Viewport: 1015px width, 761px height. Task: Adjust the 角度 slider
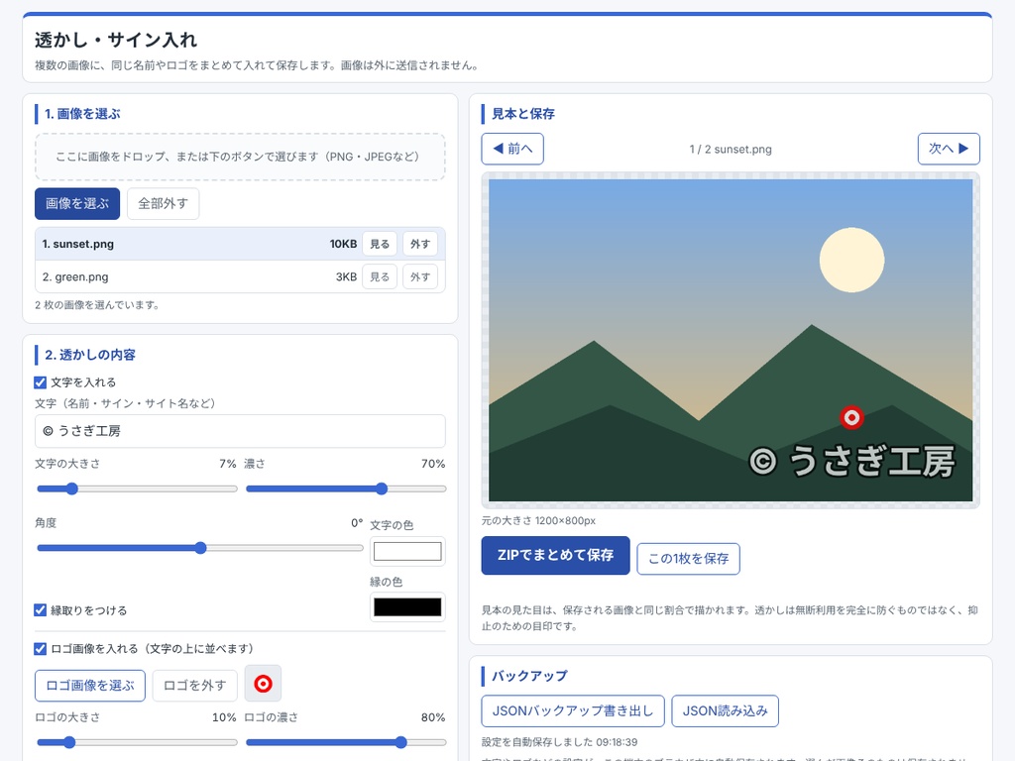[199, 548]
